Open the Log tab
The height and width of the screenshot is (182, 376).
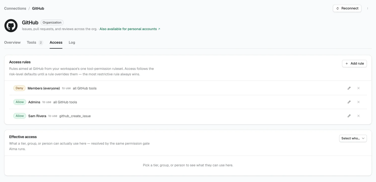click(x=72, y=42)
